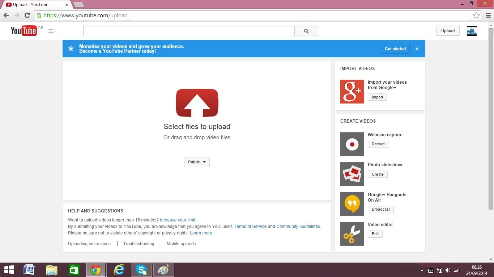Open the Learn more link
This screenshot has height=277, width=494.
201,233
